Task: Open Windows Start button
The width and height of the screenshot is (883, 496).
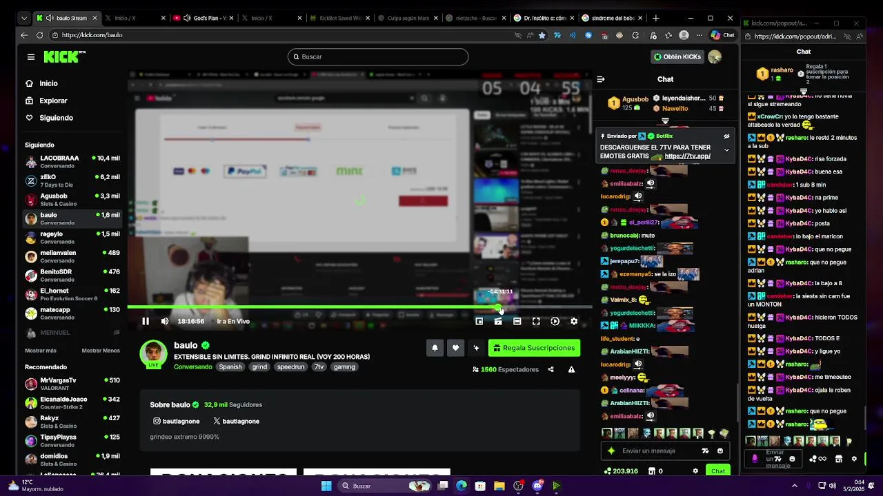Action: click(326, 486)
